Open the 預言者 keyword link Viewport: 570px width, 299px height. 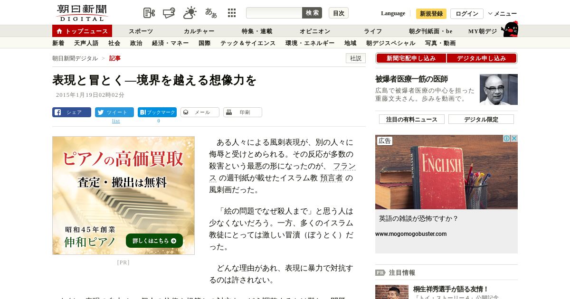point(332,178)
